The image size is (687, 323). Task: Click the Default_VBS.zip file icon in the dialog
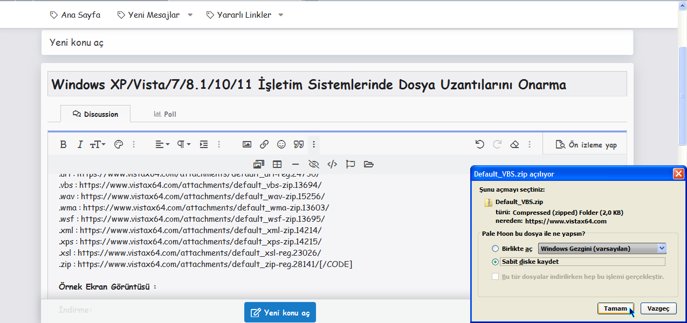point(488,202)
